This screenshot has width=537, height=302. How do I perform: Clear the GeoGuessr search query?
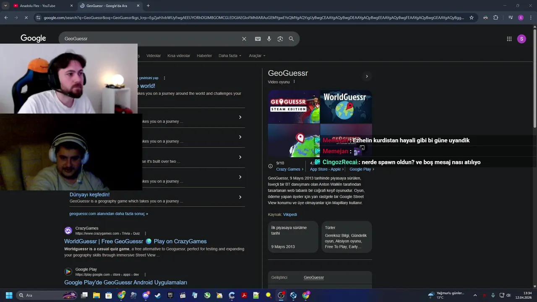pyautogui.click(x=244, y=39)
